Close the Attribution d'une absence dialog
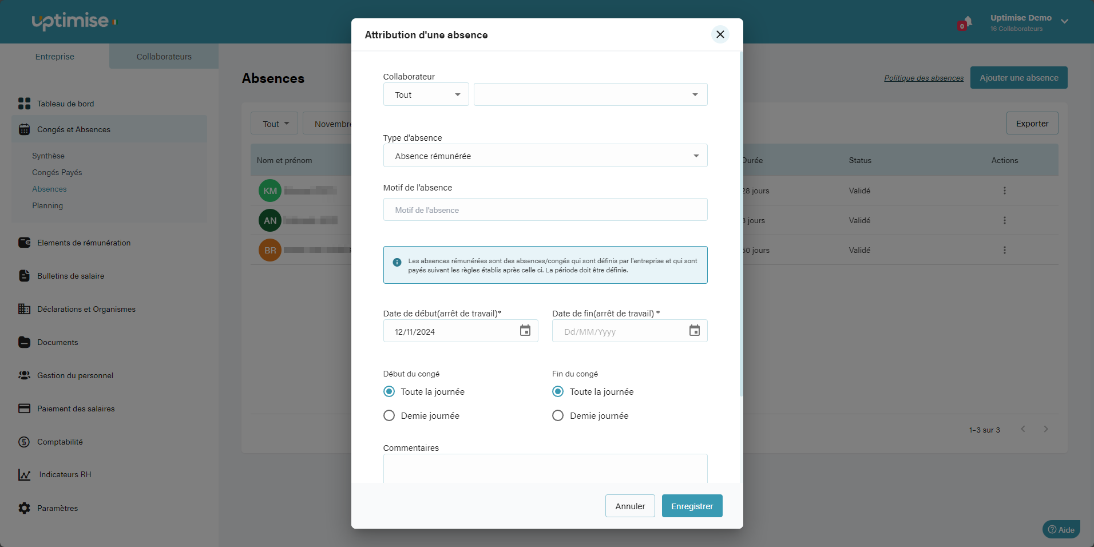This screenshot has height=547, width=1094. coord(720,34)
